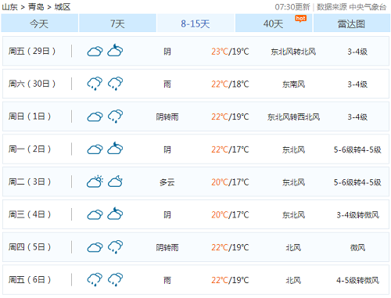Select the 周日（1日）date label

click(x=30, y=117)
